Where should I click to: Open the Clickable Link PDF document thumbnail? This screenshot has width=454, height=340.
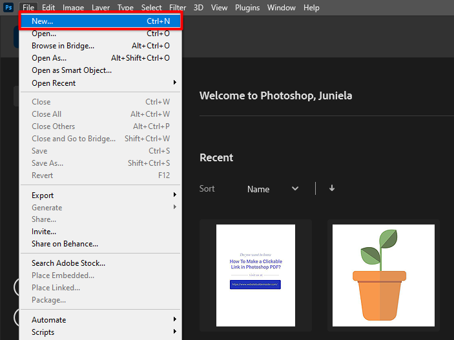(255, 275)
